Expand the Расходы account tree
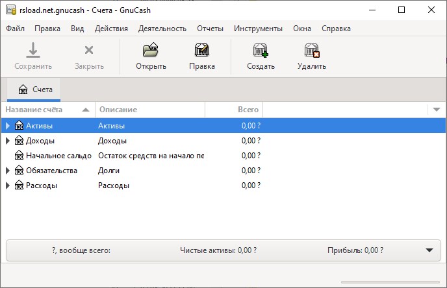The width and height of the screenshot is (447, 288). click(8, 186)
